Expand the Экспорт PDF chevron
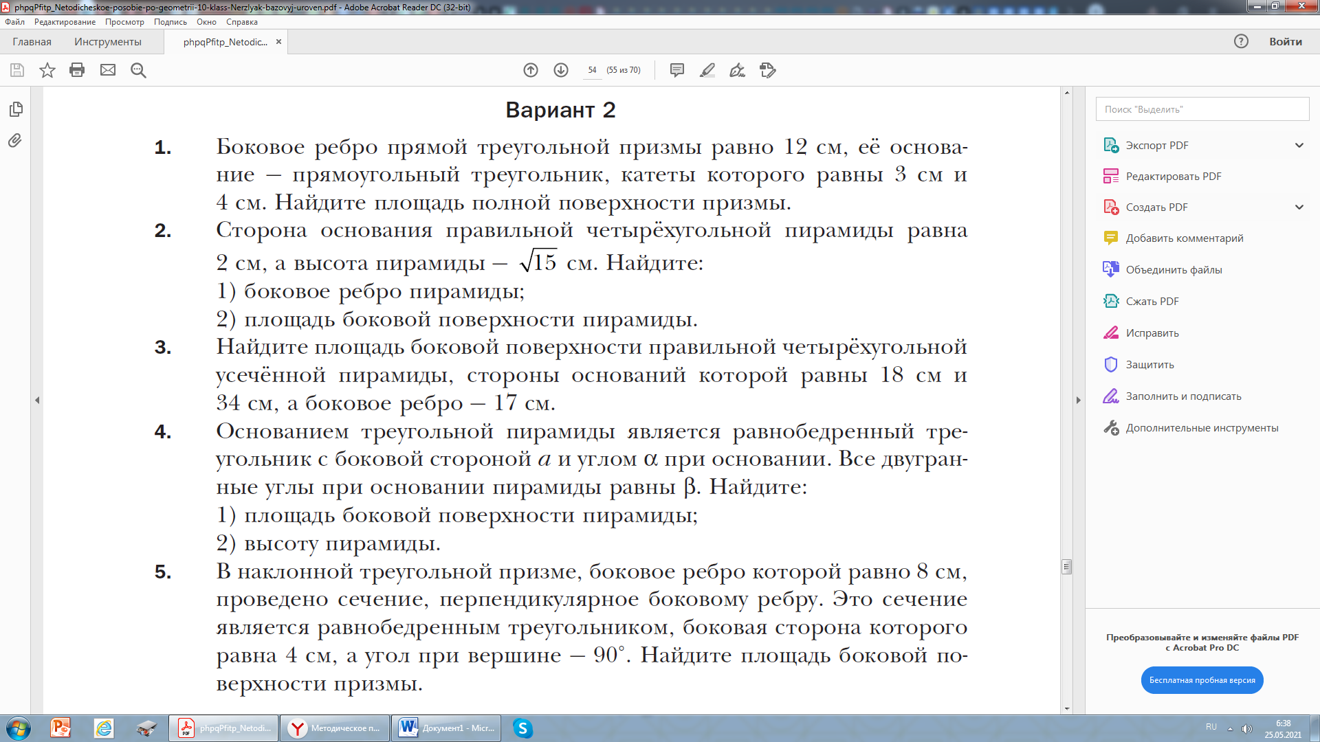1320x742 pixels. (1299, 146)
